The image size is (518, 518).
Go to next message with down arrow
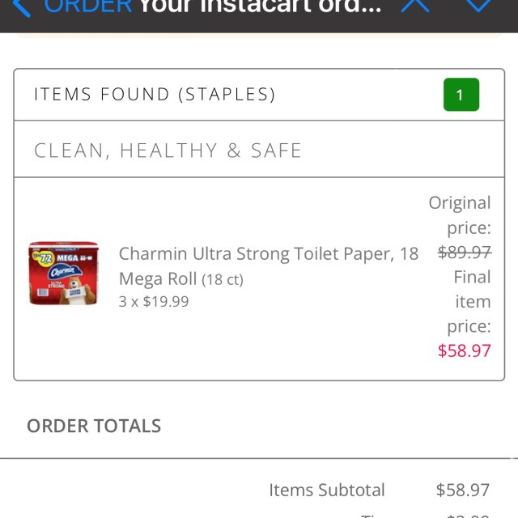(478, 5)
